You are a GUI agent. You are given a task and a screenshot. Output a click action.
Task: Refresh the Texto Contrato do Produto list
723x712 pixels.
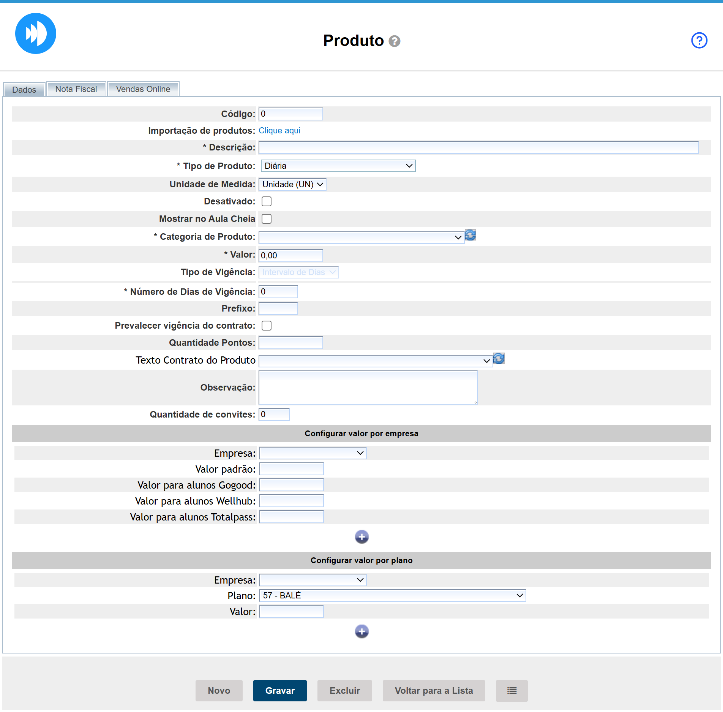499,359
